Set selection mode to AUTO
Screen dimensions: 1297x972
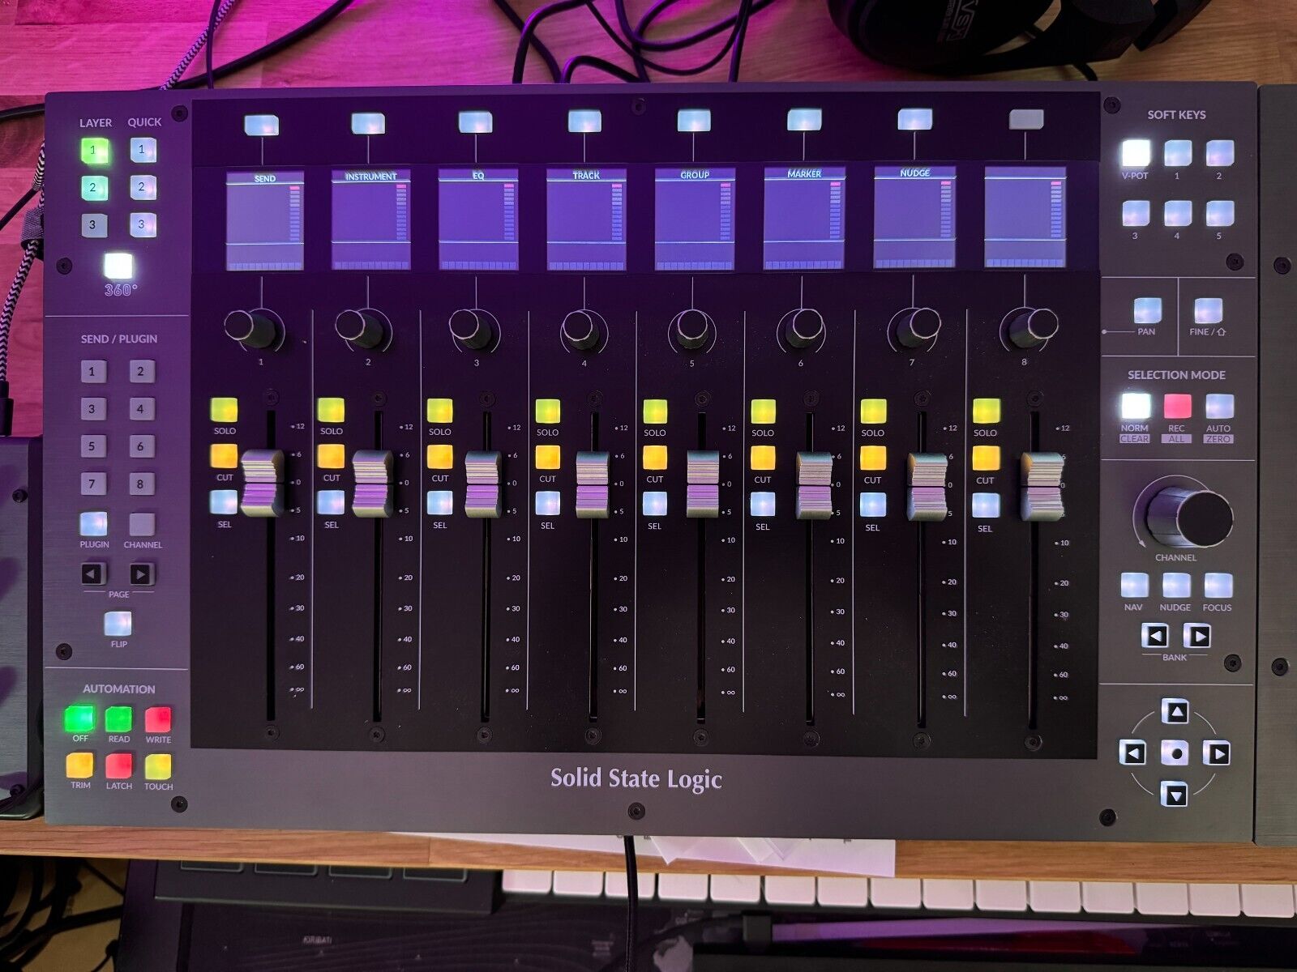1219,406
